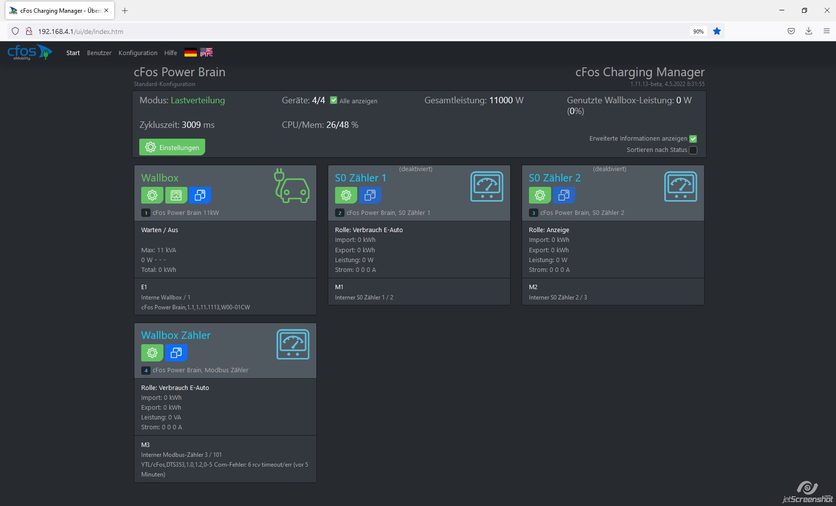This screenshot has width=836, height=506.
Task: Select the cFos Charging Manager browser tab
Action: (60, 10)
